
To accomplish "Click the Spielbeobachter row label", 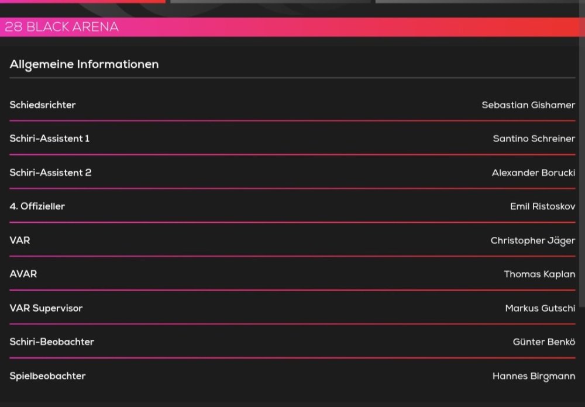I will [x=47, y=376].
